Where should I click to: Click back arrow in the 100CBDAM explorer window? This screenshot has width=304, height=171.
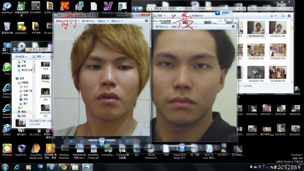point(136,9)
